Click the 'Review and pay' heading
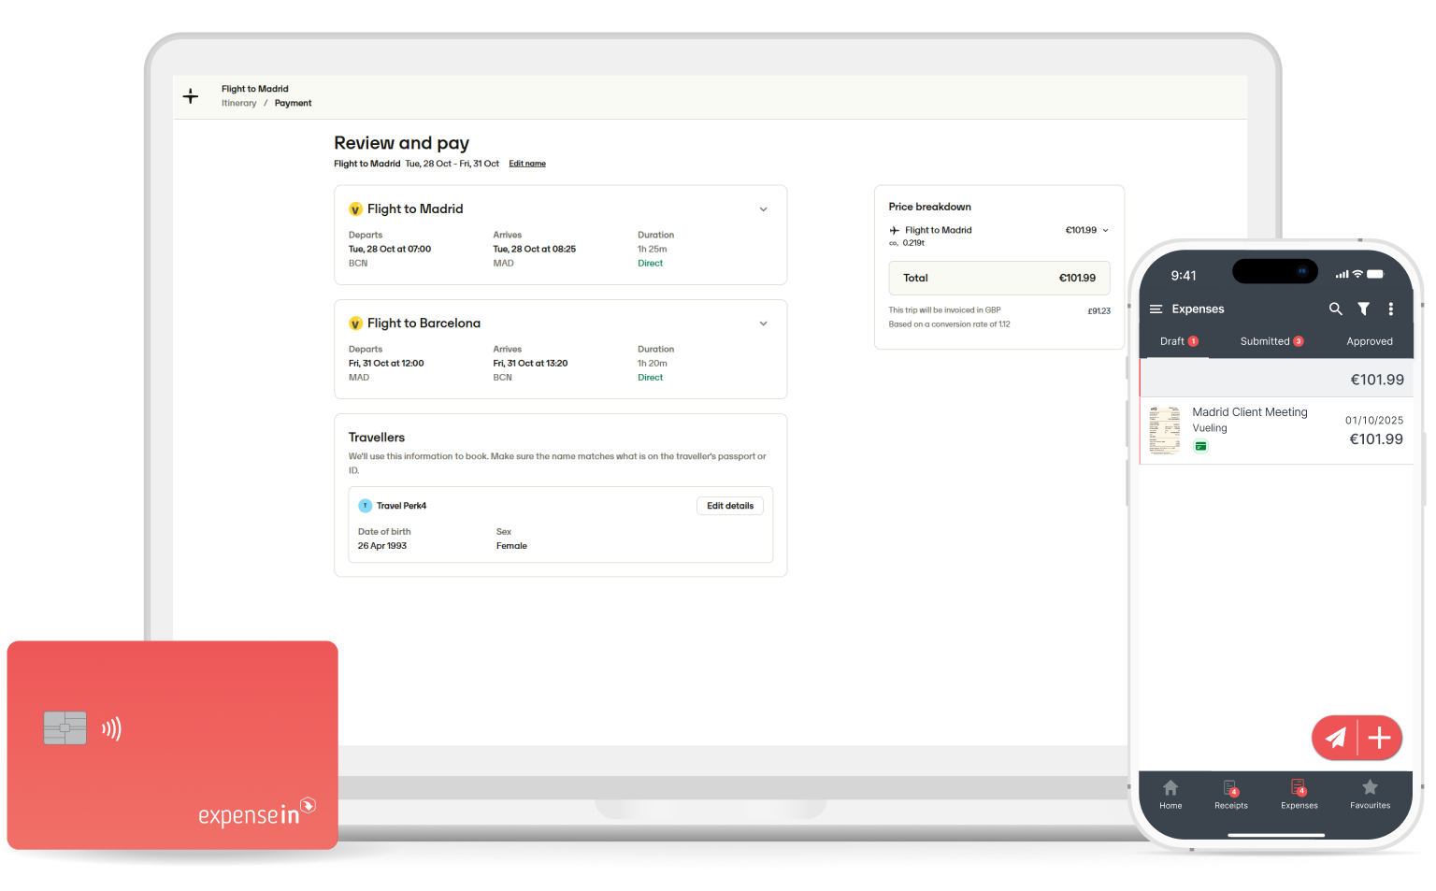The image size is (1436, 891). (x=402, y=143)
